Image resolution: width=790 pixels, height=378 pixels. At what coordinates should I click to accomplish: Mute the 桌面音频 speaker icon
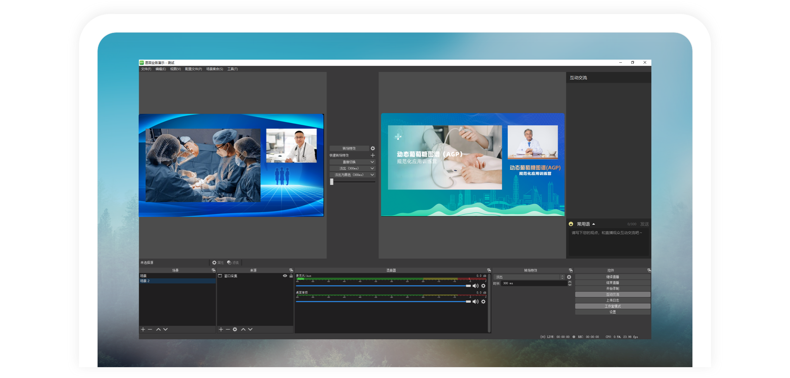pos(475,301)
